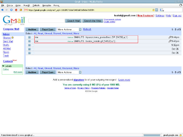Click the browser URL address field

[x=90, y=10]
